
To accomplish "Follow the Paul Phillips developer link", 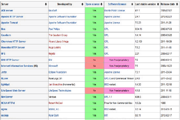I will click(54, 29).
